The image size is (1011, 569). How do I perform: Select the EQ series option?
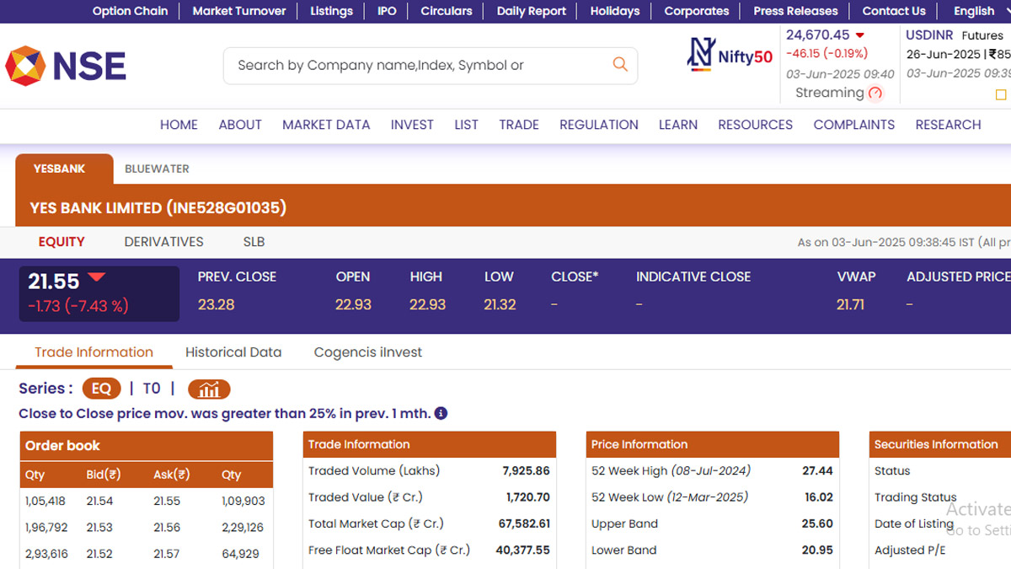click(x=101, y=389)
